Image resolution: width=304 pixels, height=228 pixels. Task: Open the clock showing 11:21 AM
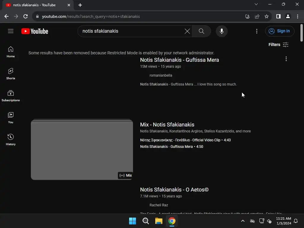coord(284,221)
